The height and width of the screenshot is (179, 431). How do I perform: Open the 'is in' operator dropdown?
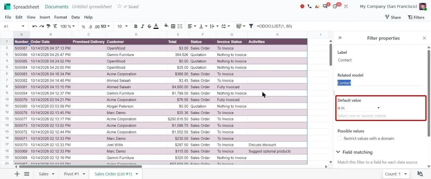[x=359, y=108]
